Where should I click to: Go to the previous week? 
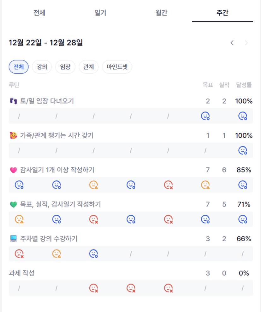[232, 43]
